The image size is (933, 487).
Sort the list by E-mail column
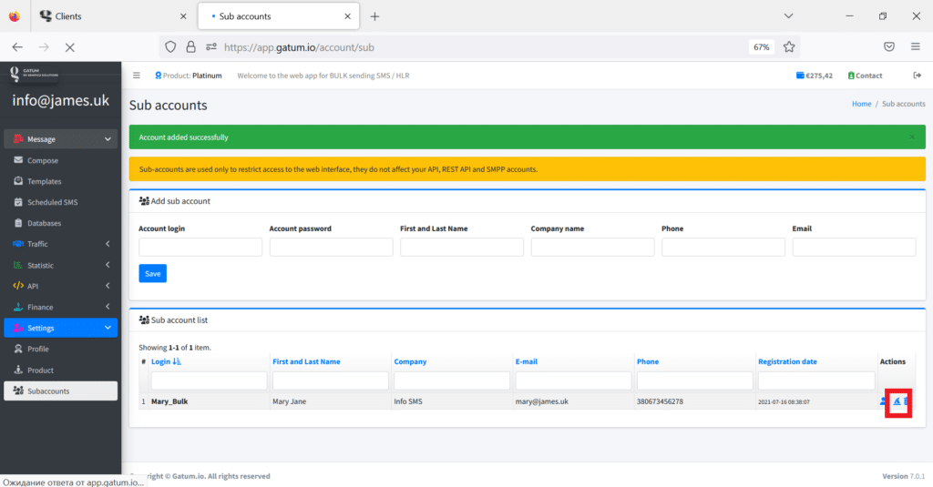click(527, 361)
